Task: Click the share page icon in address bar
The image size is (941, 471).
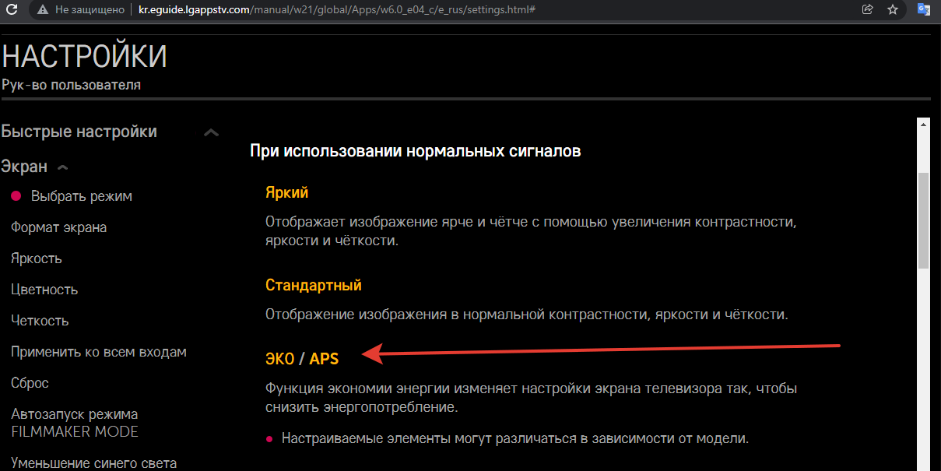Action: (x=868, y=9)
